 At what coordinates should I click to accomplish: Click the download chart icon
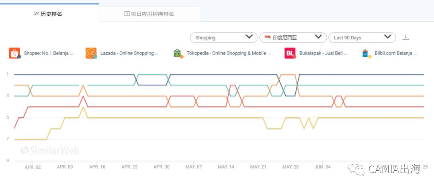point(405,37)
